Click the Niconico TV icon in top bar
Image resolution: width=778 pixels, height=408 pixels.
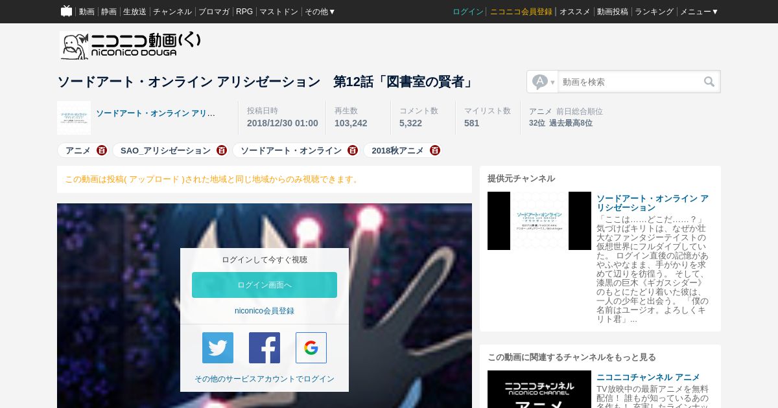point(66,11)
